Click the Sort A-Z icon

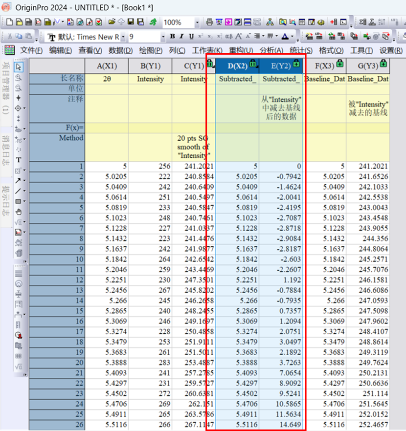[x=382, y=22]
